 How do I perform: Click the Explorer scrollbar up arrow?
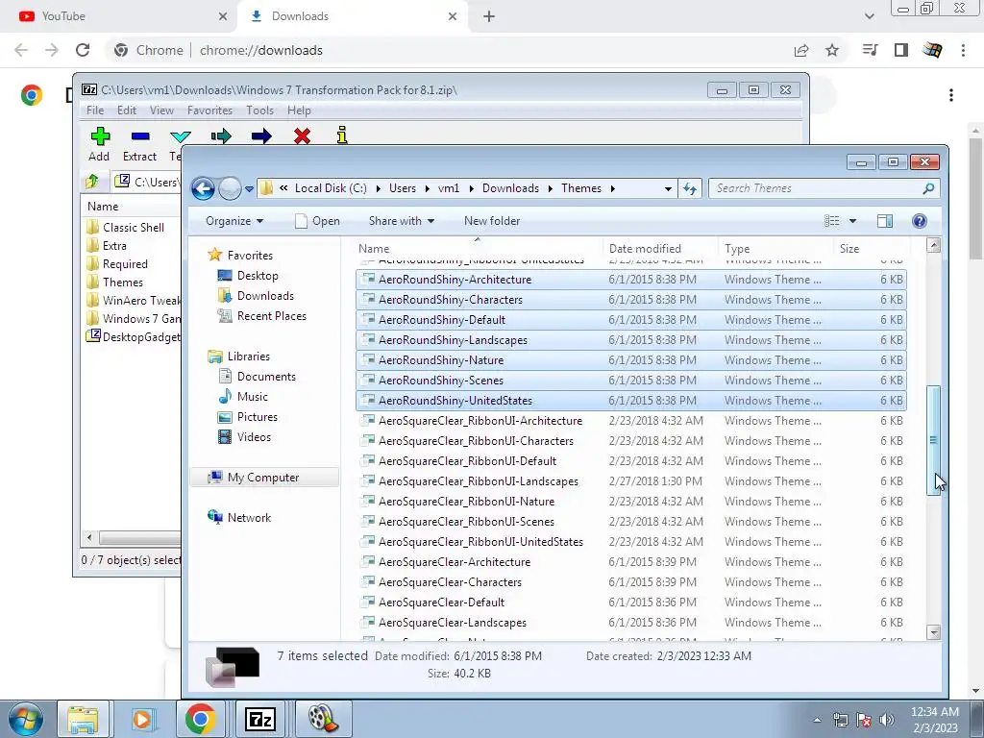tap(934, 245)
